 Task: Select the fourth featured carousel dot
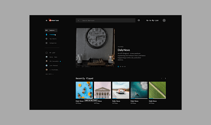pos(125,67)
